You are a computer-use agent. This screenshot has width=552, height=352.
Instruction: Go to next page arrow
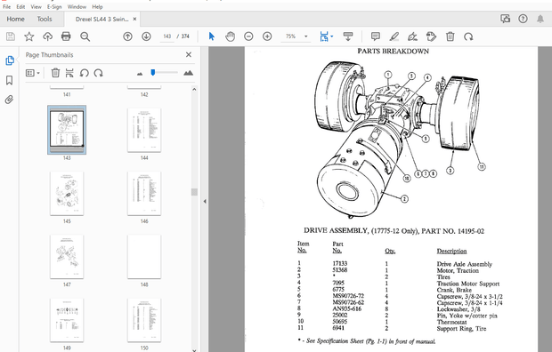pos(146,36)
